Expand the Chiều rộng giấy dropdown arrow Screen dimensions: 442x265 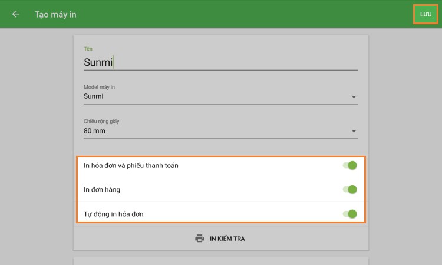[354, 131]
